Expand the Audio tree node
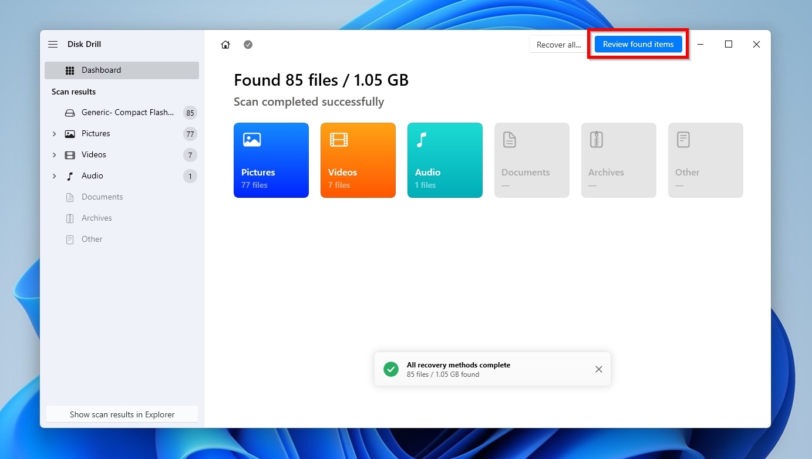 (54, 176)
